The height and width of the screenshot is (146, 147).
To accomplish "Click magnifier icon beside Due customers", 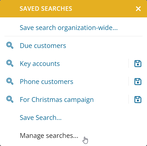I will coord(10,45).
